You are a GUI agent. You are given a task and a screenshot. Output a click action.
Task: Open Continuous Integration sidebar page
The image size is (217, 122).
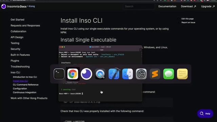25,93
